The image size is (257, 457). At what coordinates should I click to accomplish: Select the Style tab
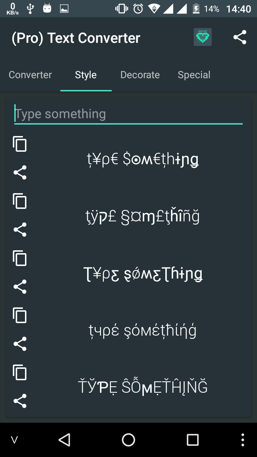point(86,75)
